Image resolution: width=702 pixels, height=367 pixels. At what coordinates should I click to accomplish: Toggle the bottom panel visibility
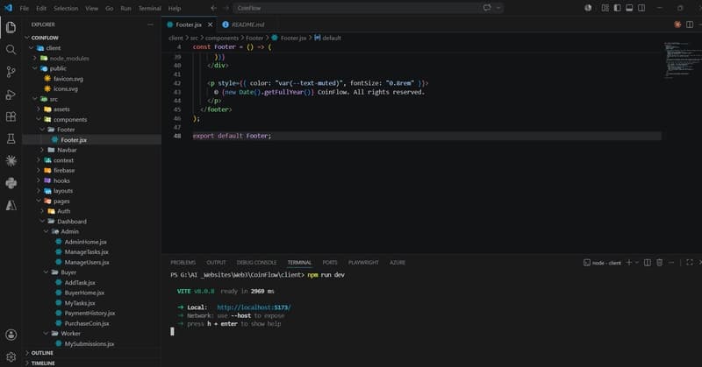pos(629,8)
